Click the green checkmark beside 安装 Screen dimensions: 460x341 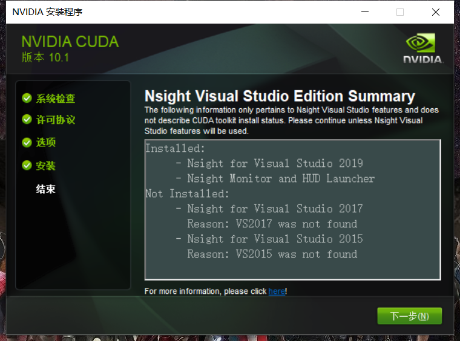pyautogui.click(x=27, y=165)
